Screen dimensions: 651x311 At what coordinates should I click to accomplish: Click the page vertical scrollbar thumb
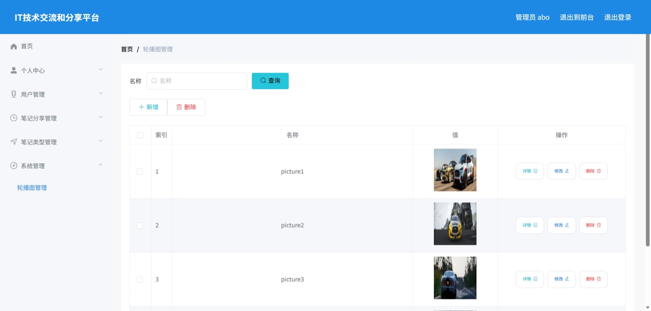tap(648, 140)
